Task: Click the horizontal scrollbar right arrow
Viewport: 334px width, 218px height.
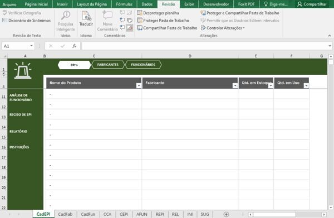Action: [324, 214]
